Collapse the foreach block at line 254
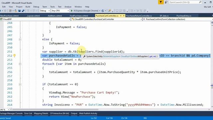The height and width of the screenshot is (120, 213). click(20, 64)
